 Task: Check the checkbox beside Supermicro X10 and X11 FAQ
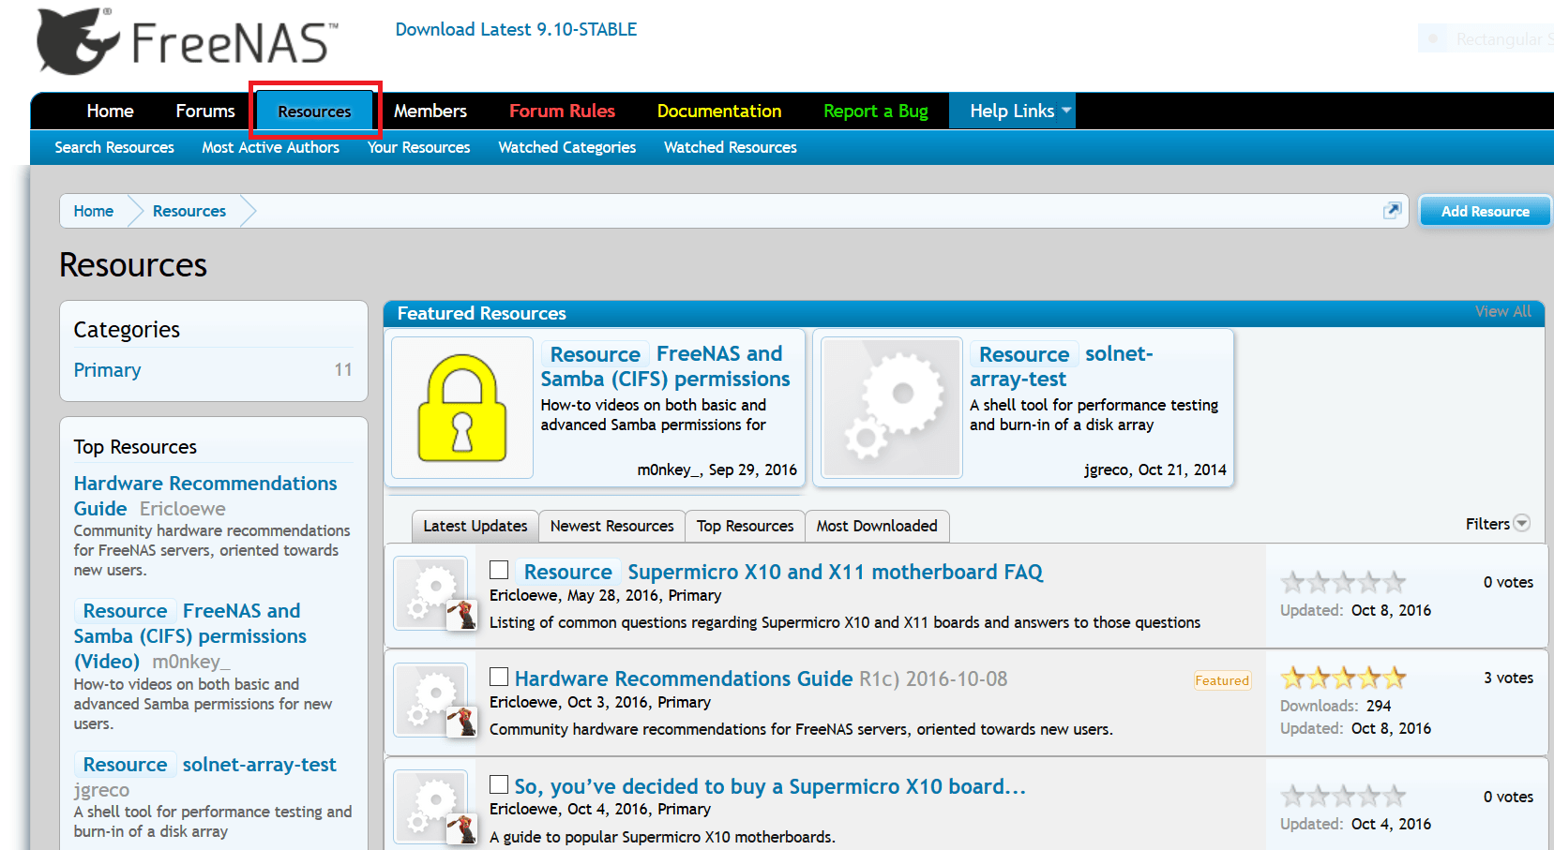click(x=499, y=570)
